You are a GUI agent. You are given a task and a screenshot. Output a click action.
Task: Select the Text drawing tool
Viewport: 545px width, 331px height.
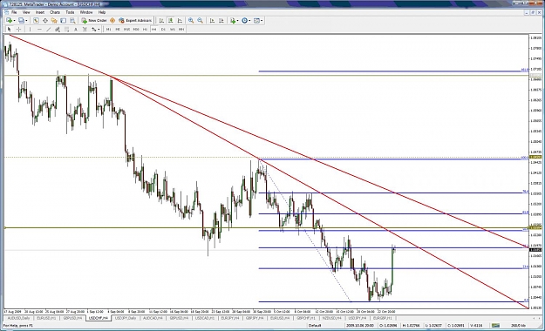pos(76,29)
